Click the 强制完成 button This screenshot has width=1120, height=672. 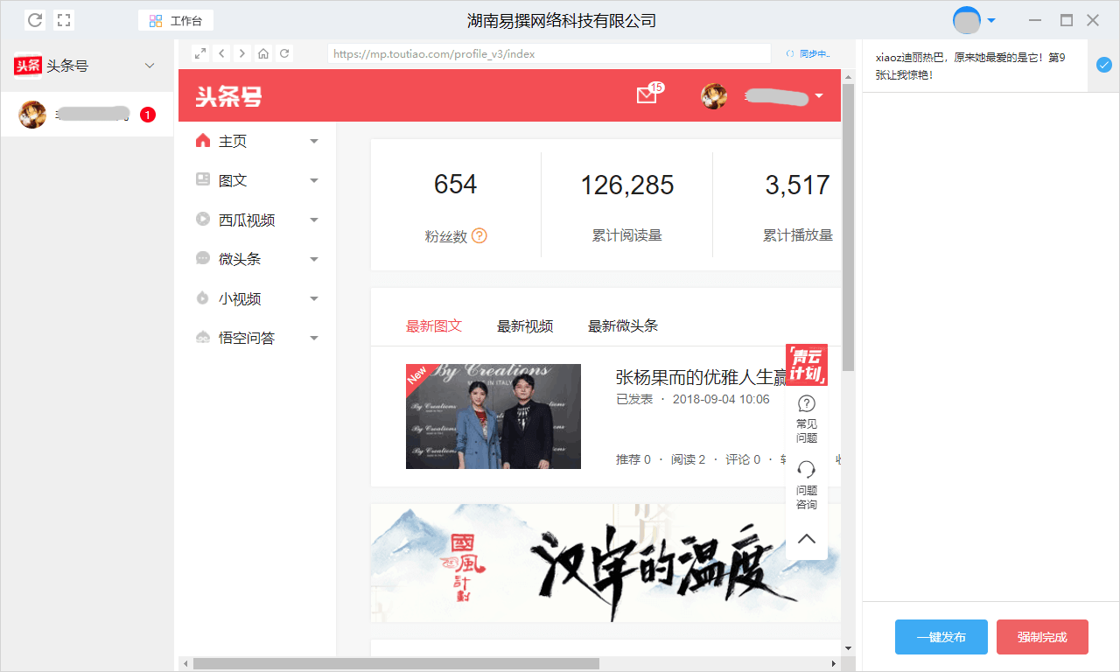coord(1042,637)
